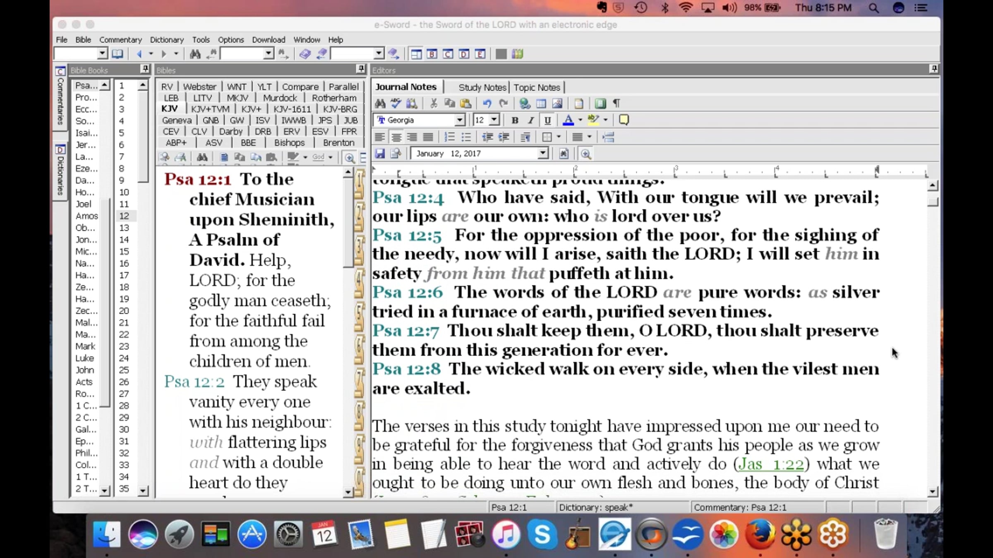The image size is (993, 558).
Task: Start a numbered list
Action: click(x=449, y=137)
